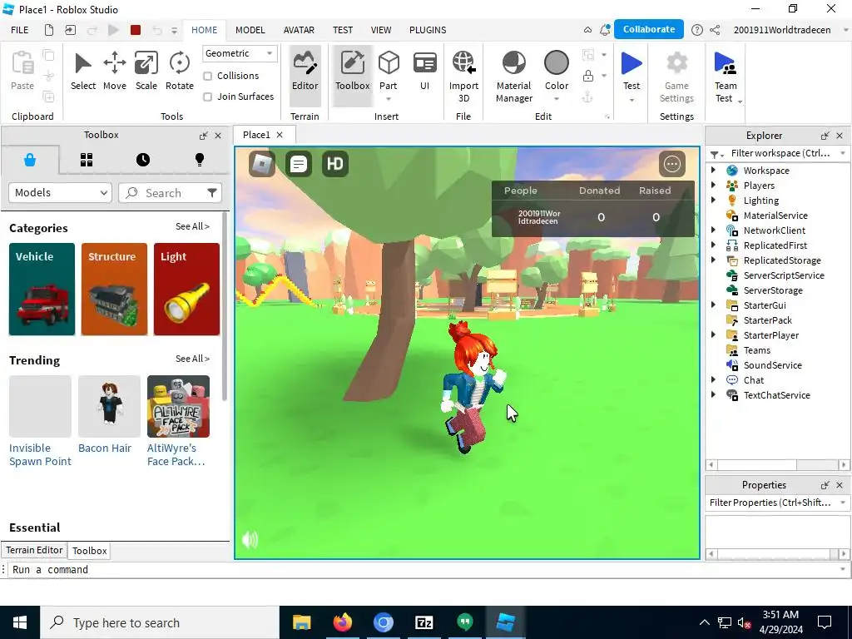Image resolution: width=852 pixels, height=639 pixels.
Task: Switch to the PLUGINS ribbon tab
Action: click(x=428, y=30)
